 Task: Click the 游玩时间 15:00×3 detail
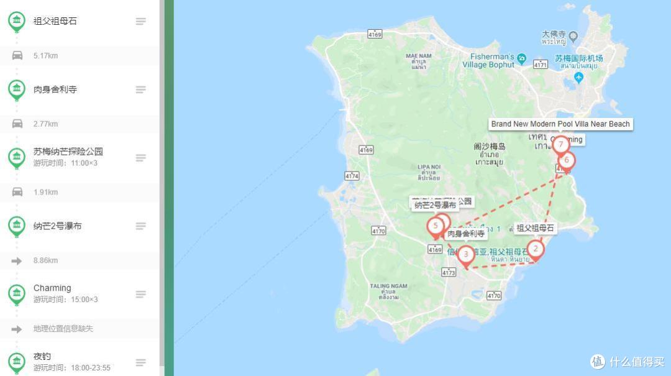tap(65, 300)
